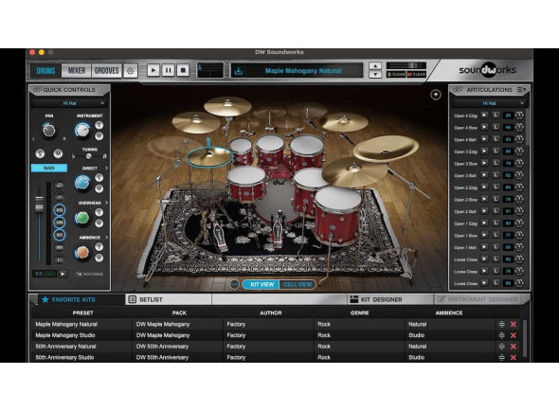Stop playback with the transport Stop button

point(183,70)
